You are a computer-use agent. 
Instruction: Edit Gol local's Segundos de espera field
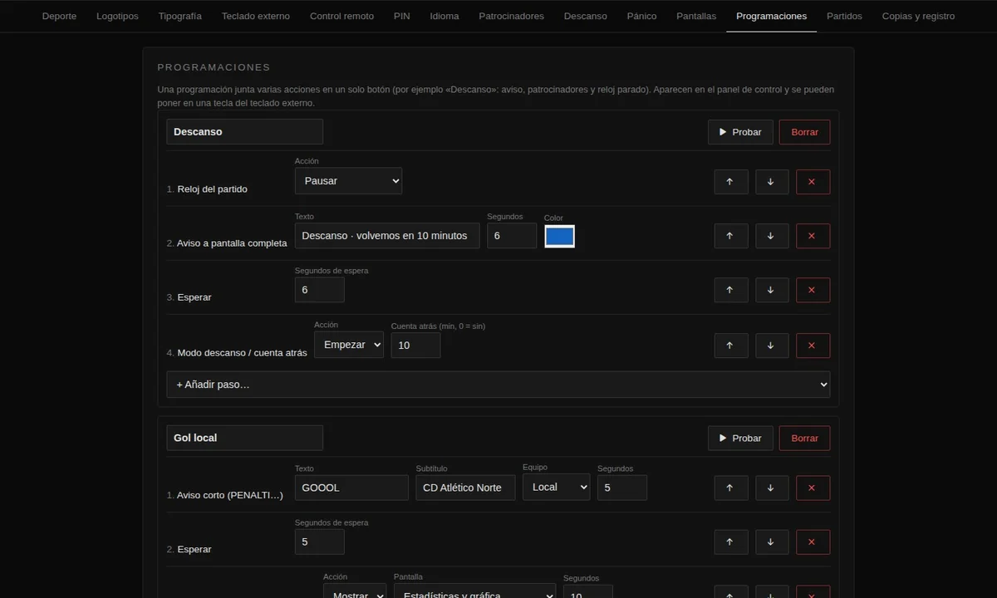(320, 542)
